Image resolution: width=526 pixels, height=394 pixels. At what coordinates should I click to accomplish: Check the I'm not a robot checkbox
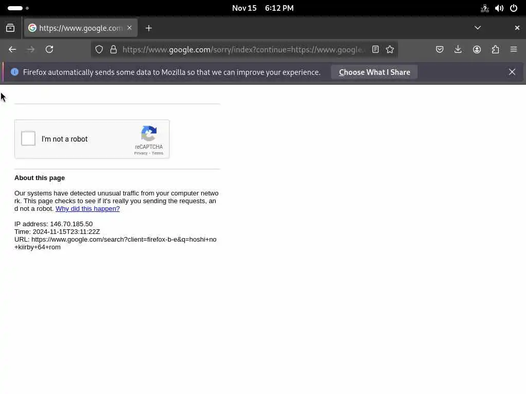tap(28, 139)
